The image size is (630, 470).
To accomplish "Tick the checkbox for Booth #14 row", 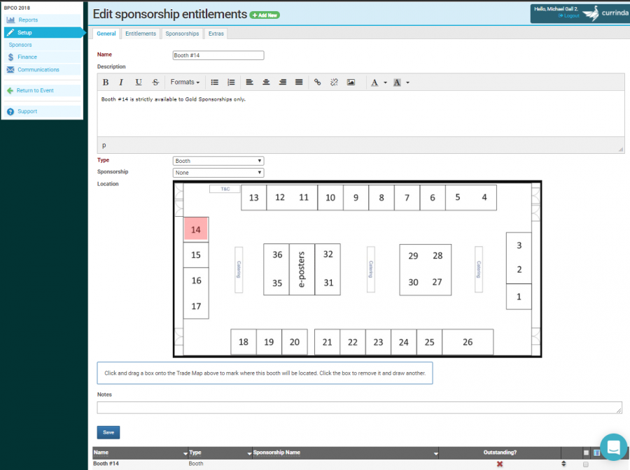I will click(x=586, y=464).
